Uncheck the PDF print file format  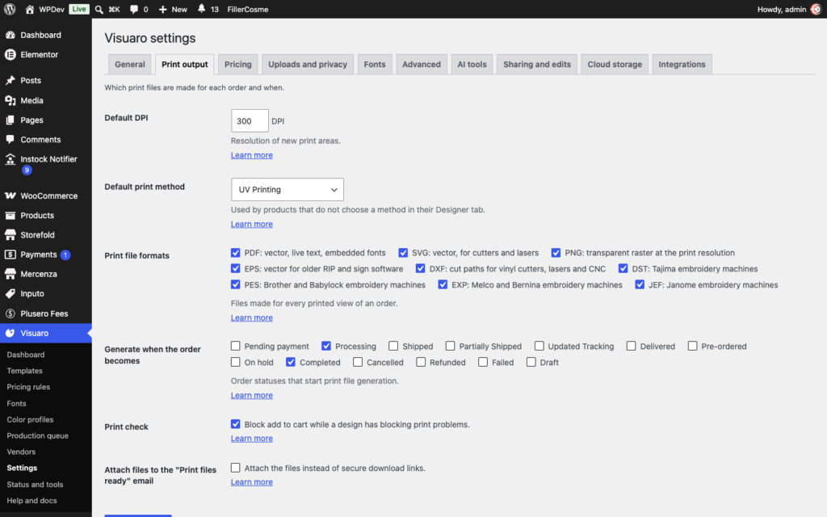click(x=235, y=253)
